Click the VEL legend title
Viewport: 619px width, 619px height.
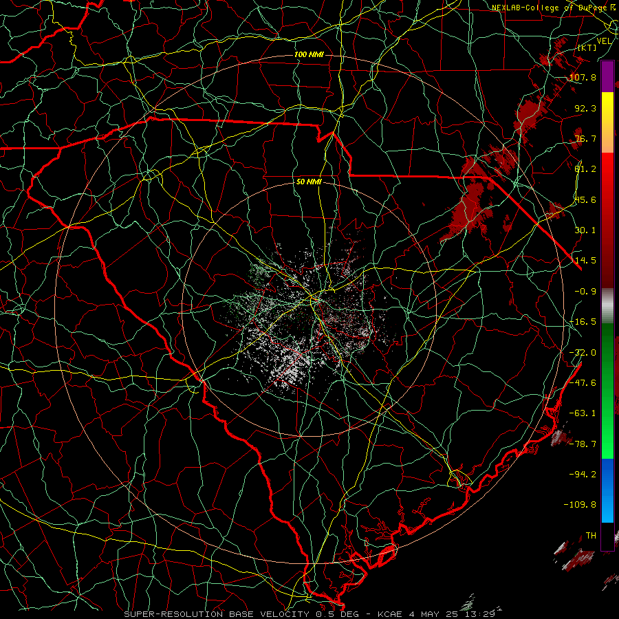tap(604, 41)
